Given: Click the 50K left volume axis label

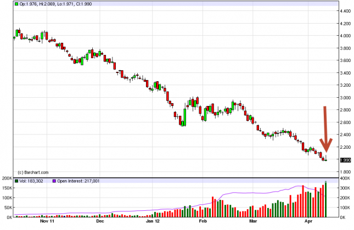Looking at the screenshot, I should point(8,207).
